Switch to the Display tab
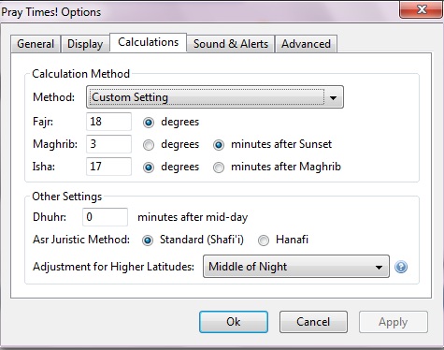This screenshot has width=444, height=350. [85, 44]
